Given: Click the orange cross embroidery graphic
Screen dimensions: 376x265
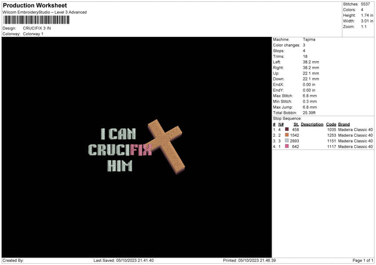Looking at the screenshot, I should pyautogui.click(x=166, y=146).
